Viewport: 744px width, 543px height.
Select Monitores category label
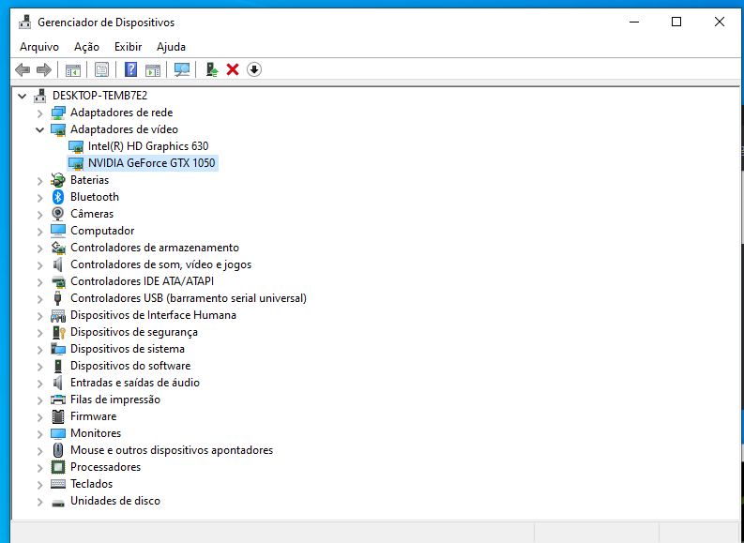96,433
